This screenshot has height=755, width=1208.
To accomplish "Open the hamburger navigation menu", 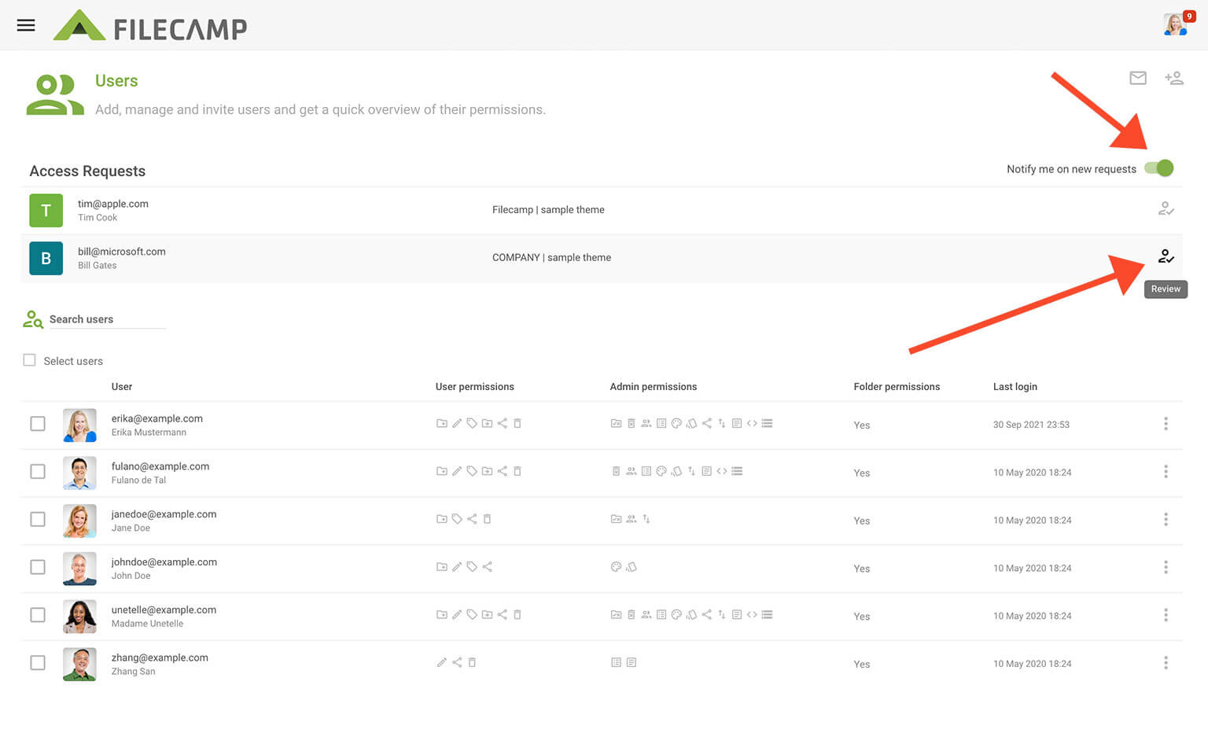I will tap(26, 25).
